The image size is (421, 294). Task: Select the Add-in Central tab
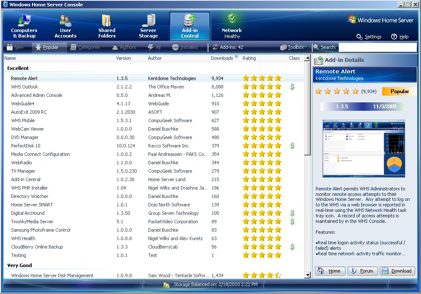tap(189, 26)
